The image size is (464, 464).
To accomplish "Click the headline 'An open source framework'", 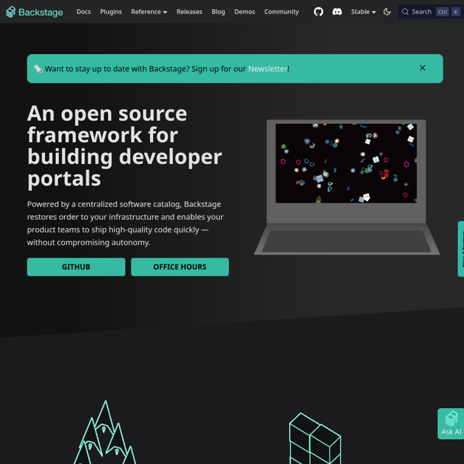I will tap(124, 146).
